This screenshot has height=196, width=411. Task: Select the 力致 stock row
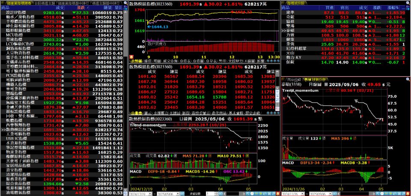pyautogui.click(x=343, y=35)
